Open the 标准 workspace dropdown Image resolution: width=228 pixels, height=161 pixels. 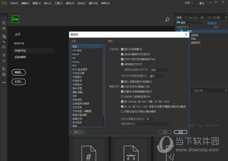tap(189, 3)
